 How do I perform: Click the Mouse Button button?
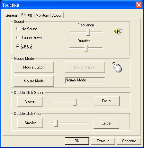[34, 67]
